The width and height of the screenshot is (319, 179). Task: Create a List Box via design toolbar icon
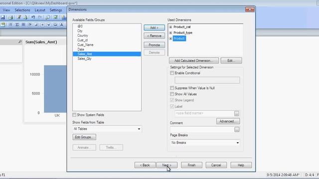click(10, 25)
